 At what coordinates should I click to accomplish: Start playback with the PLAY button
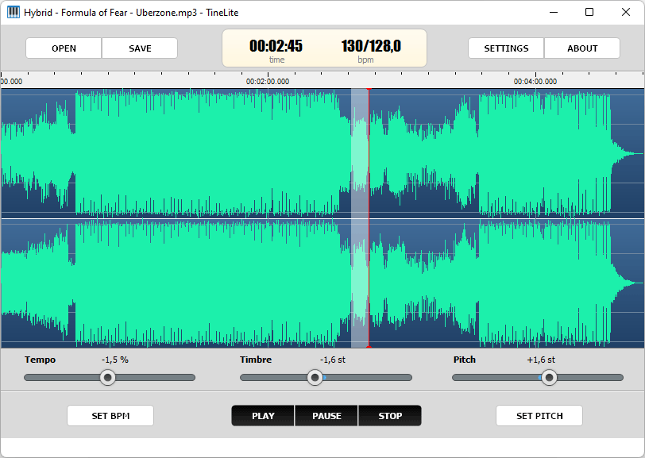263,416
